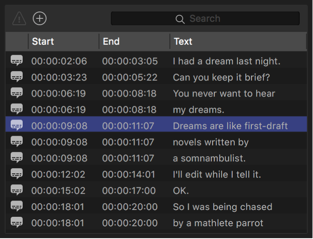Click caption icon beside "OK." row

[17, 190]
